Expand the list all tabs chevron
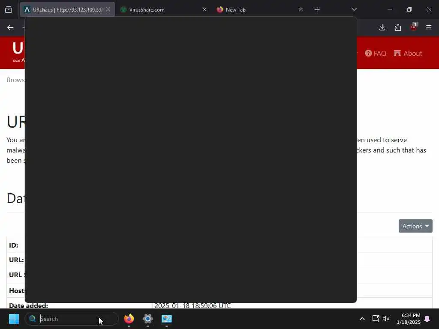 click(x=354, y=9)
